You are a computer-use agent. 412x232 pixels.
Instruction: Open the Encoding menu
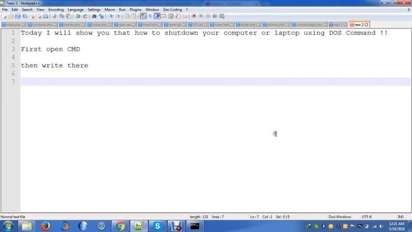click(56, 10)
